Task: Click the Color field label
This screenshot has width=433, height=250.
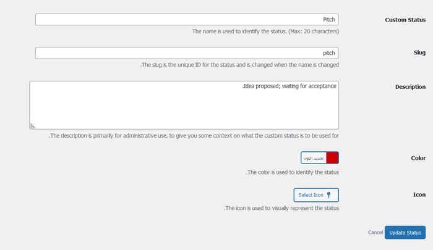Action: pos(418,158)
